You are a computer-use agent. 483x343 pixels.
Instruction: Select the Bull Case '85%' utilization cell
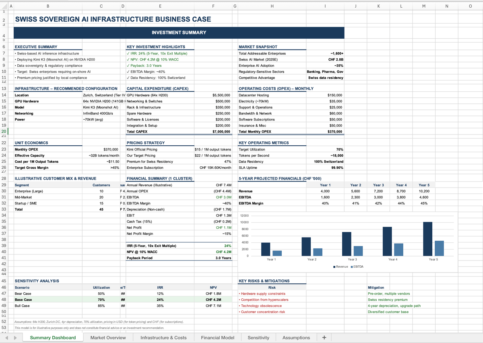click(101, 306)
